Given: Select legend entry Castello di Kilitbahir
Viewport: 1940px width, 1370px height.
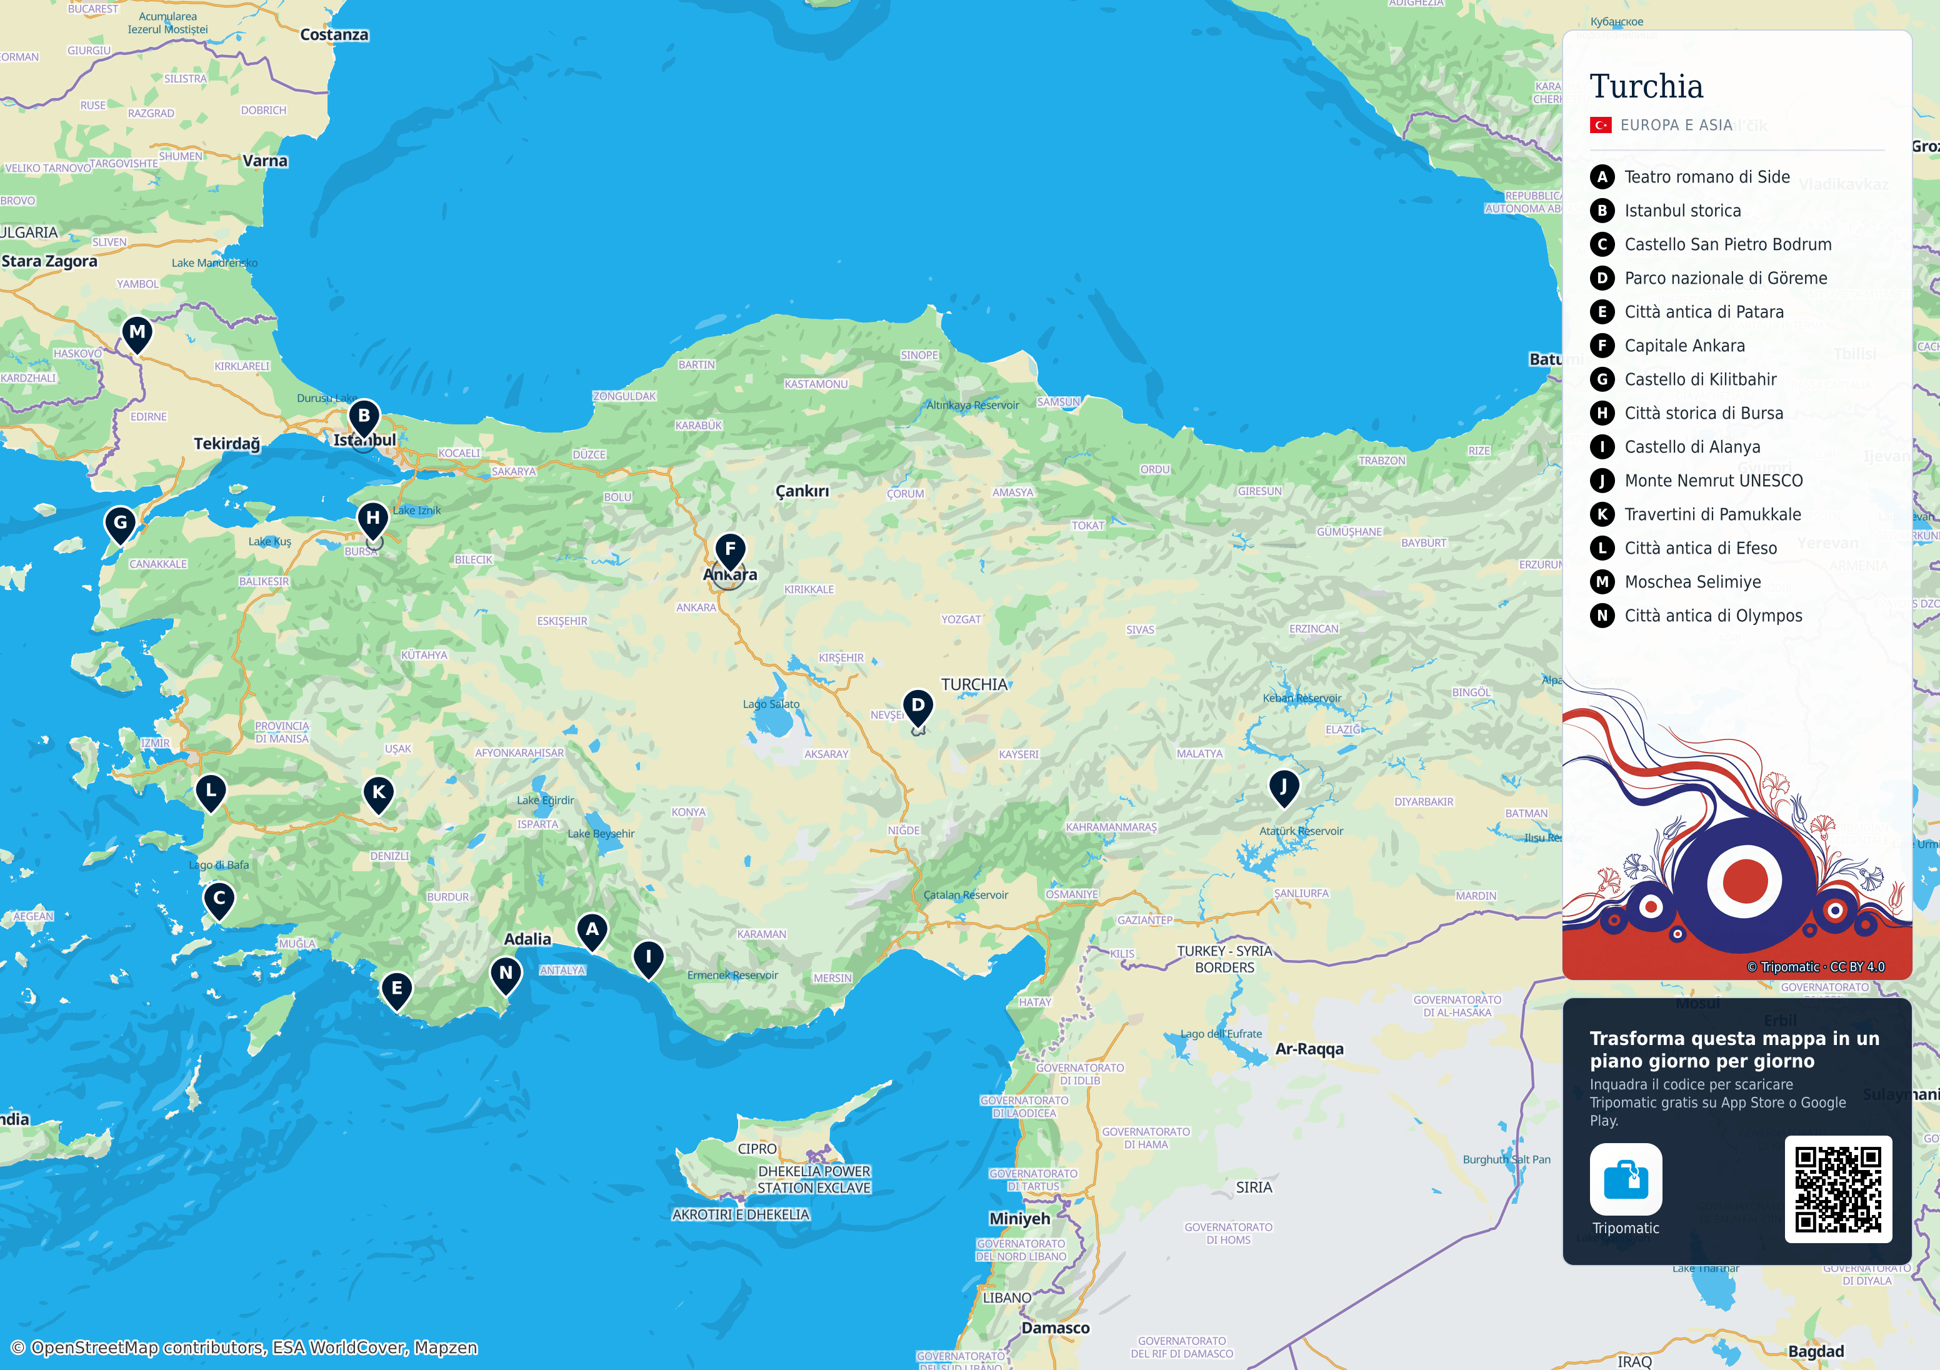Looking at the screenshot, I should coord(1683,379).
